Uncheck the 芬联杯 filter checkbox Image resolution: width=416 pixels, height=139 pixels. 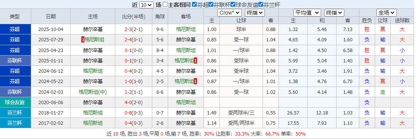click(211, 5)
